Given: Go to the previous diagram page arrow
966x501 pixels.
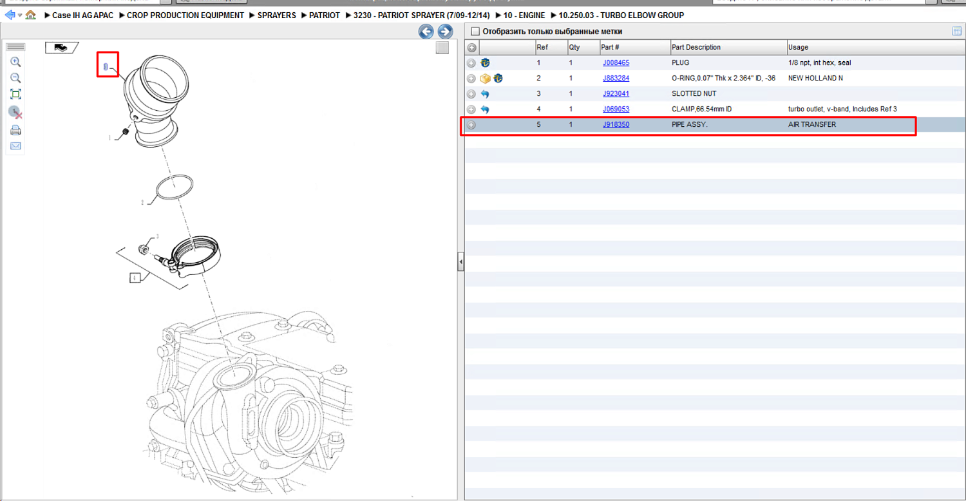Looking at the screenshot, I should coord(426,32).
